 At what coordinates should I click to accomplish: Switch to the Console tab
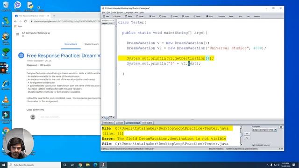(120, 123)
